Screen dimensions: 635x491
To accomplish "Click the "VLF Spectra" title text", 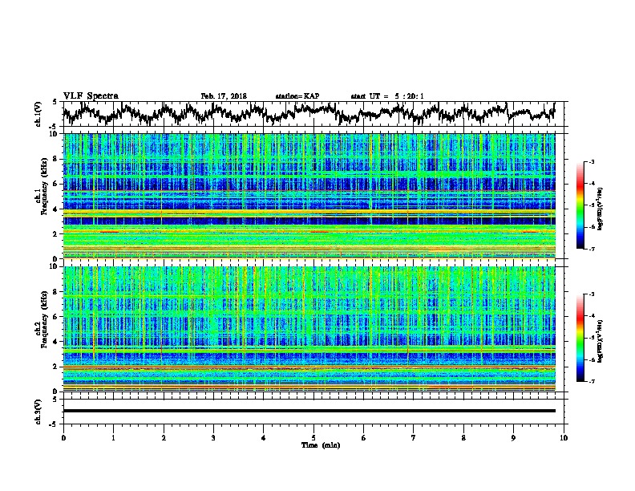I will click(91, 96).
